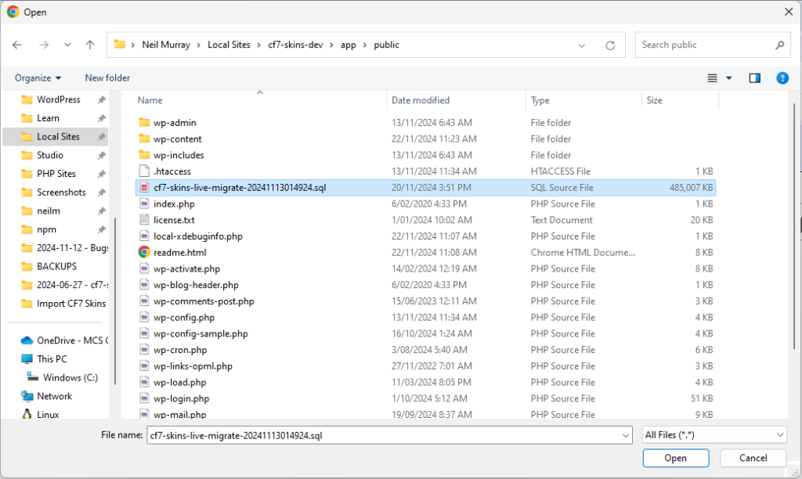Unpin the WordPress quick access pin
Screen dimensions: 802x479
point(101,100)
